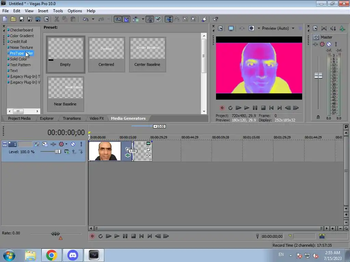Open Video Output FX in the preview toolbar
Screen dimensions: 350x262
[242, 28]
